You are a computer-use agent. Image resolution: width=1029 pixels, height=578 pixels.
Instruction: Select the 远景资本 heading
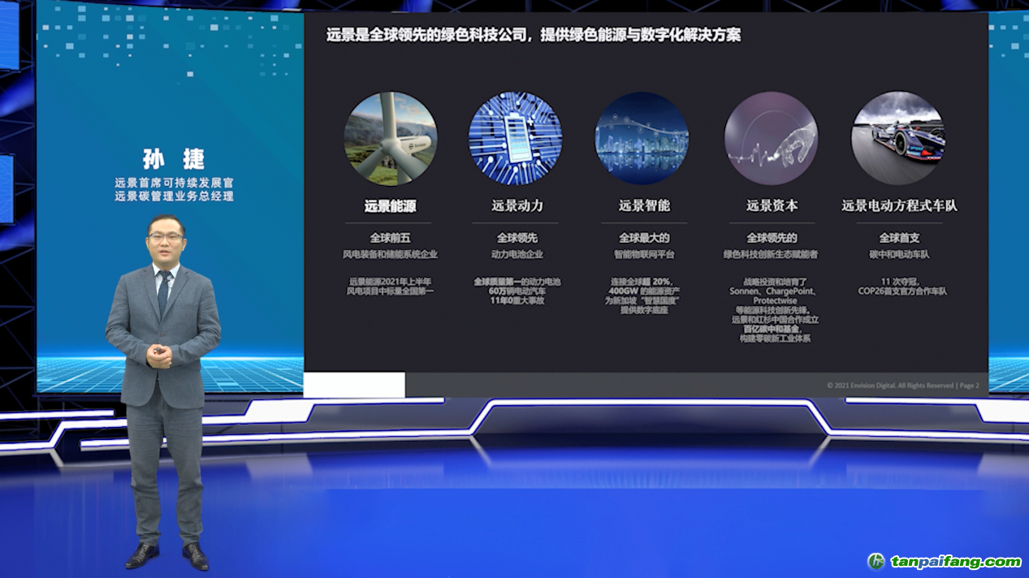(772, 206)
